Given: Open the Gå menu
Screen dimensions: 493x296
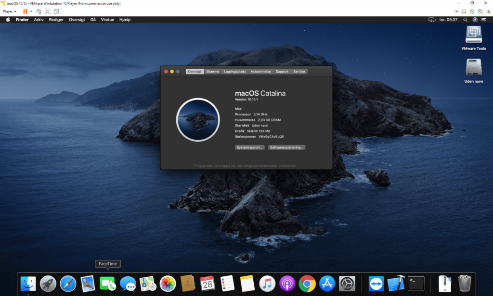Looking at the screenshot, I should pos(93,20).
